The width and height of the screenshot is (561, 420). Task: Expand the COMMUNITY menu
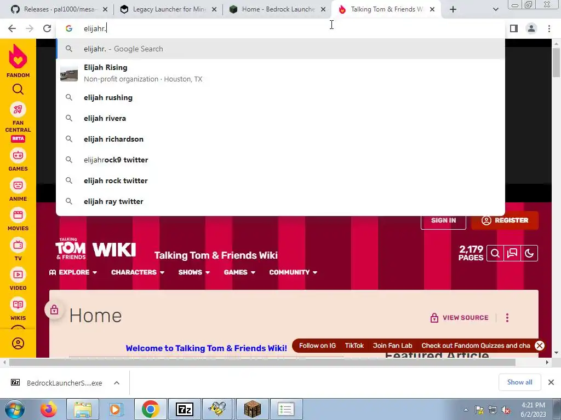[293, 272]
